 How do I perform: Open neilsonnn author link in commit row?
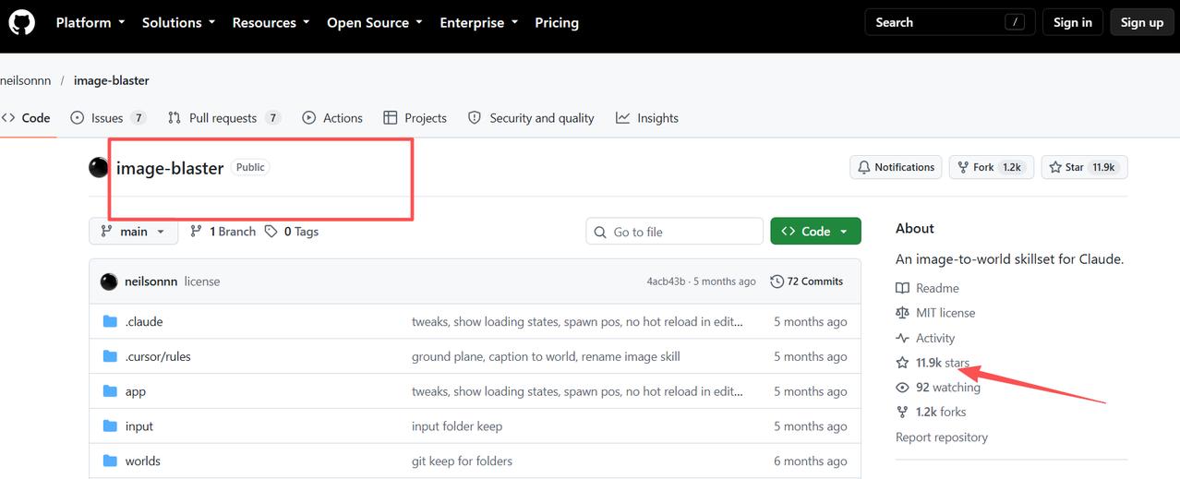151,281
